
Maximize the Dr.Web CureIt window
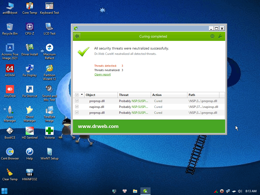pos(216,28)
